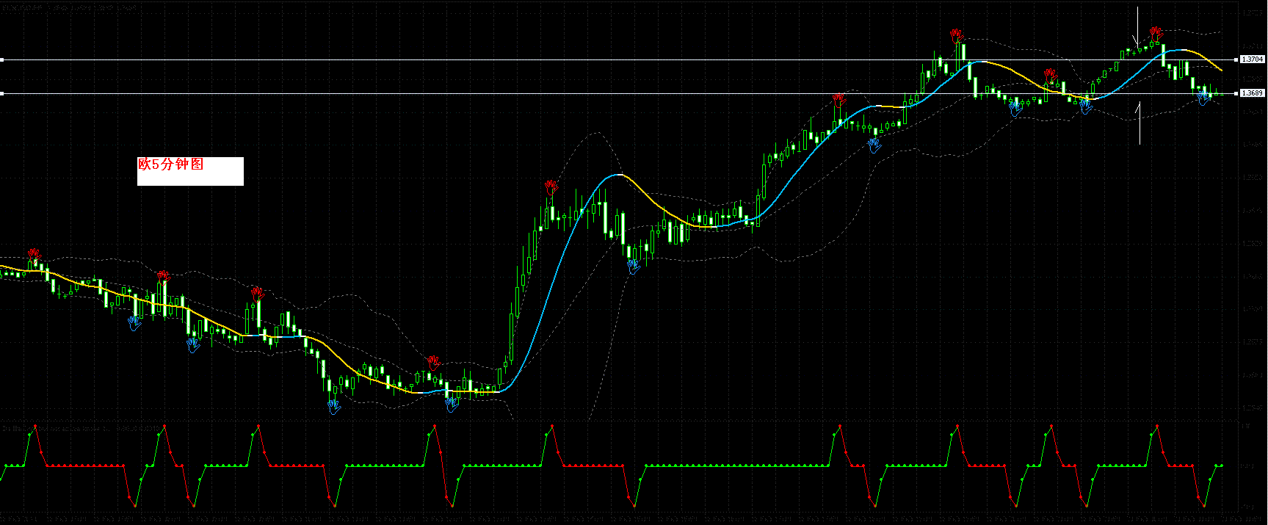Select the rightmost red hand signal

[x=1156, y=33]
